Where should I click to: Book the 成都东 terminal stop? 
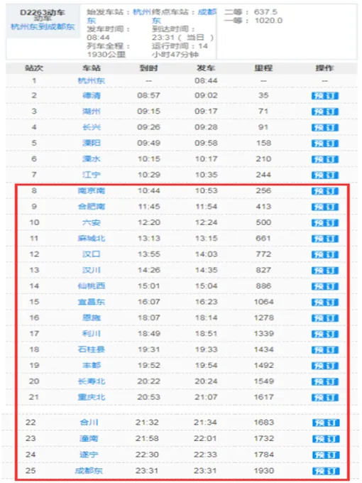click(x=326, y=471)
